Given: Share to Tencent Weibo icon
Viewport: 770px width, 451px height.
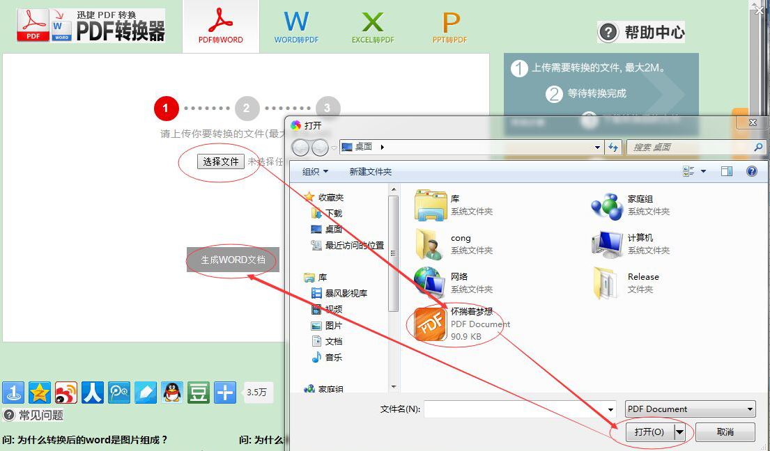Looking at the screenshot, I should coord(119,393).
